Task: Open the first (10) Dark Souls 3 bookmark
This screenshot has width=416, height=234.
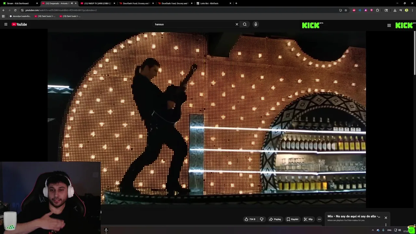Action: click(45, 16)
